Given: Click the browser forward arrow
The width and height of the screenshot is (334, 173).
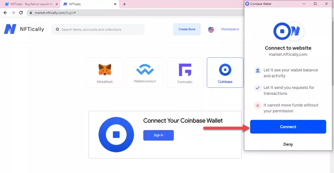Looking at the screenshot, I should pyautogui.click(x=13, y=13).
